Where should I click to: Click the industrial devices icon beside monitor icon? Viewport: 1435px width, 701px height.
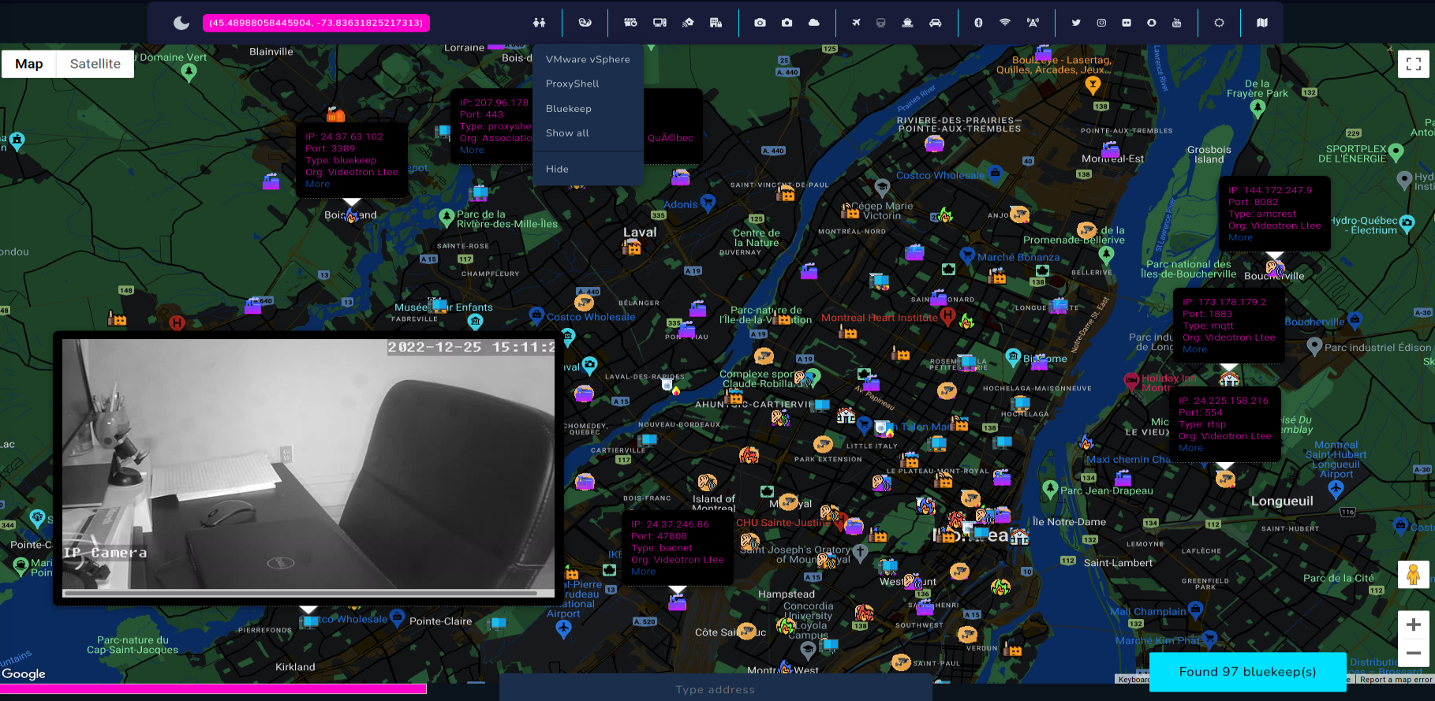[x=630, y=23]
